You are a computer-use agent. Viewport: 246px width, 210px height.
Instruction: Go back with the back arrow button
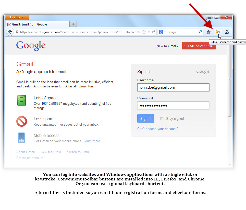(10, 32)
